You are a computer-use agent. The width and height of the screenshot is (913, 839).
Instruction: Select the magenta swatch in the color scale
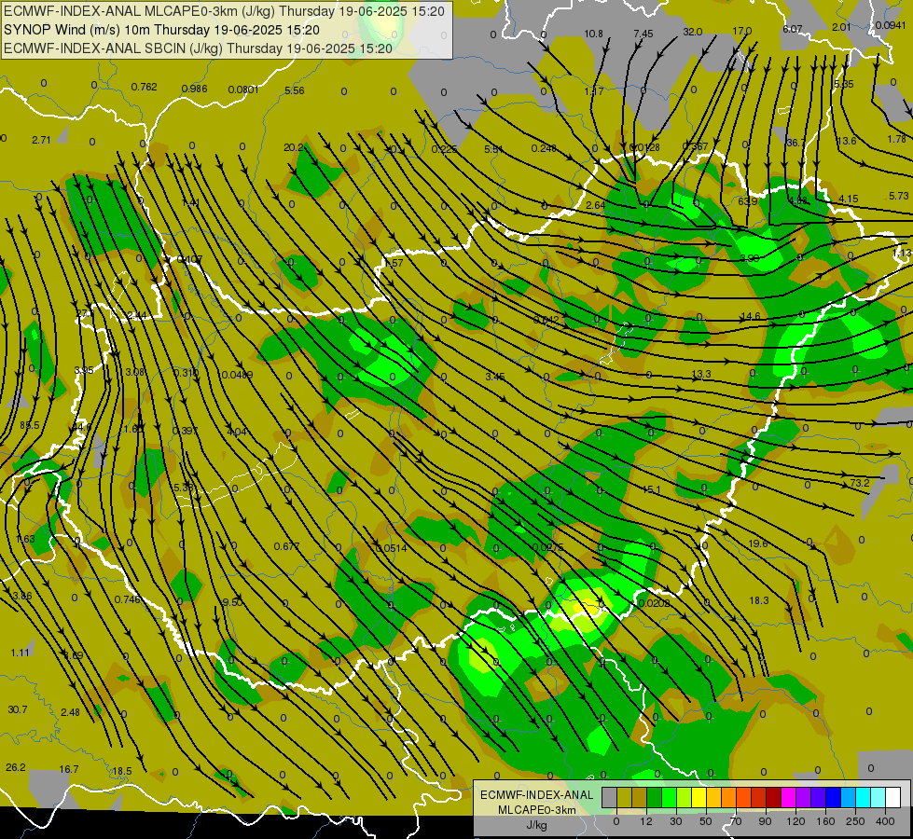click(789, 797)
